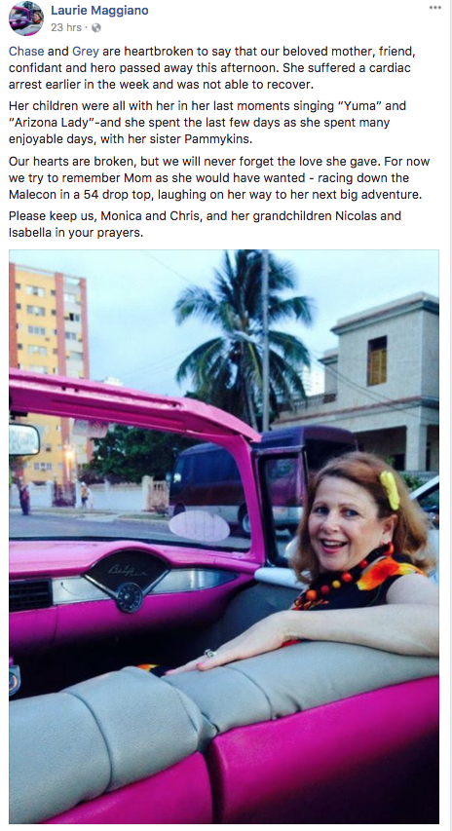The height and width of the screenshot is (831, 452).
Task: Click paragraph starting "Please keep us, Monica"
Action: point(205,224)
